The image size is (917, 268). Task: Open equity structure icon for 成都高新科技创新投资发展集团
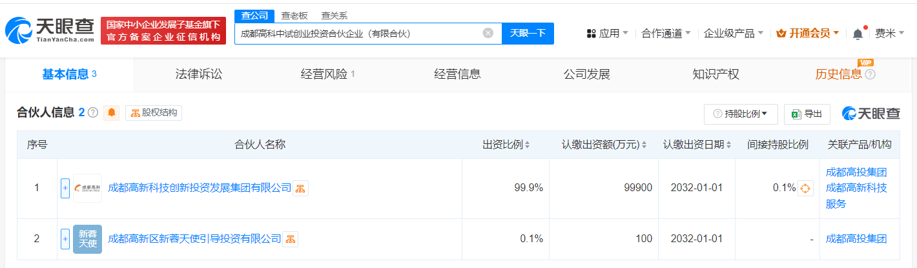coord(300,189)
